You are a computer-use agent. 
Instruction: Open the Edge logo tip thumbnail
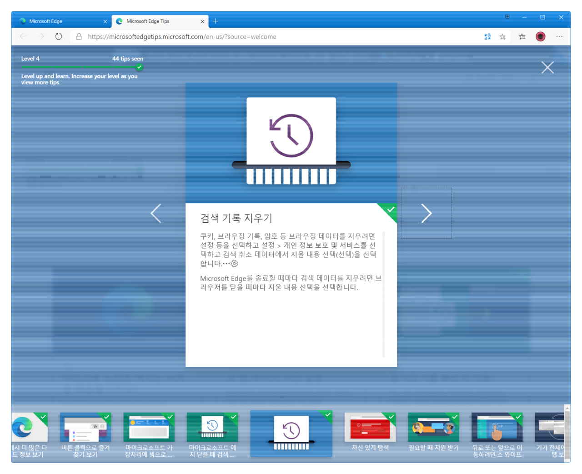click(x=29, y=427)
